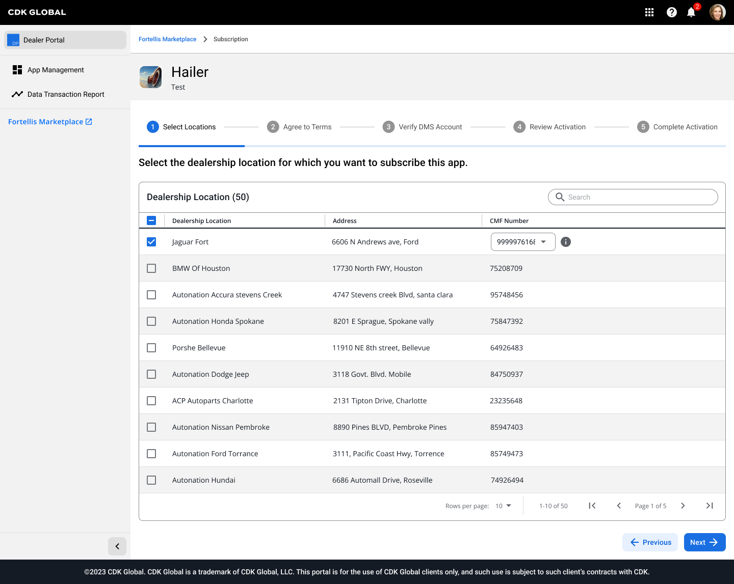Select step 4 Review Activation
The height and width of the screenshot is (584, 734).
coord(549,127)
